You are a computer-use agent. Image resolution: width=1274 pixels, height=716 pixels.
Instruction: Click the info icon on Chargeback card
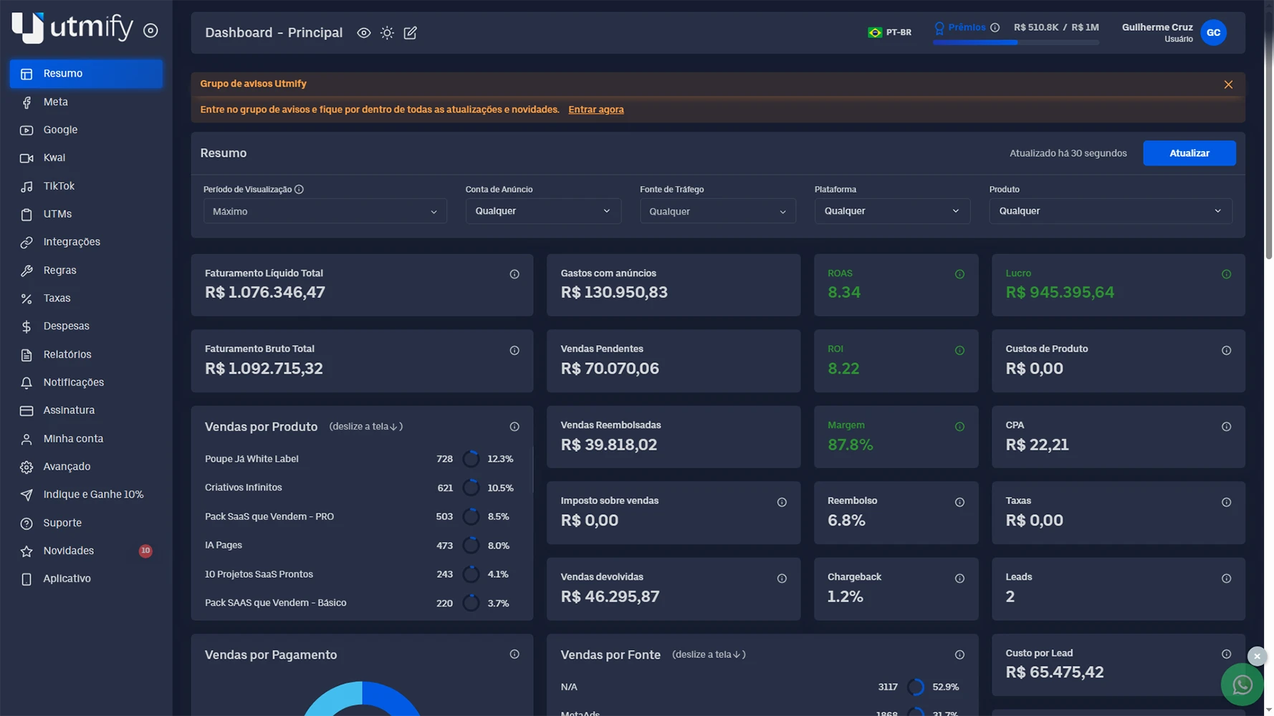959,579
